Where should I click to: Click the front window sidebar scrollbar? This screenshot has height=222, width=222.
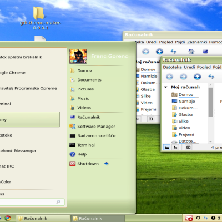tap(210, 102)
